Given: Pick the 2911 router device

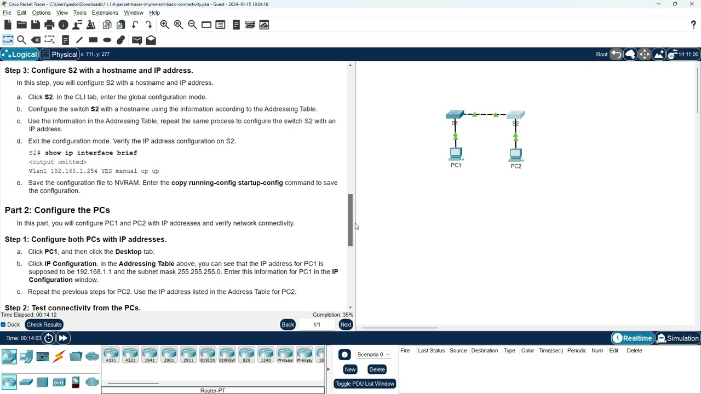Looking at the screenshot, I should coord(188,355).
